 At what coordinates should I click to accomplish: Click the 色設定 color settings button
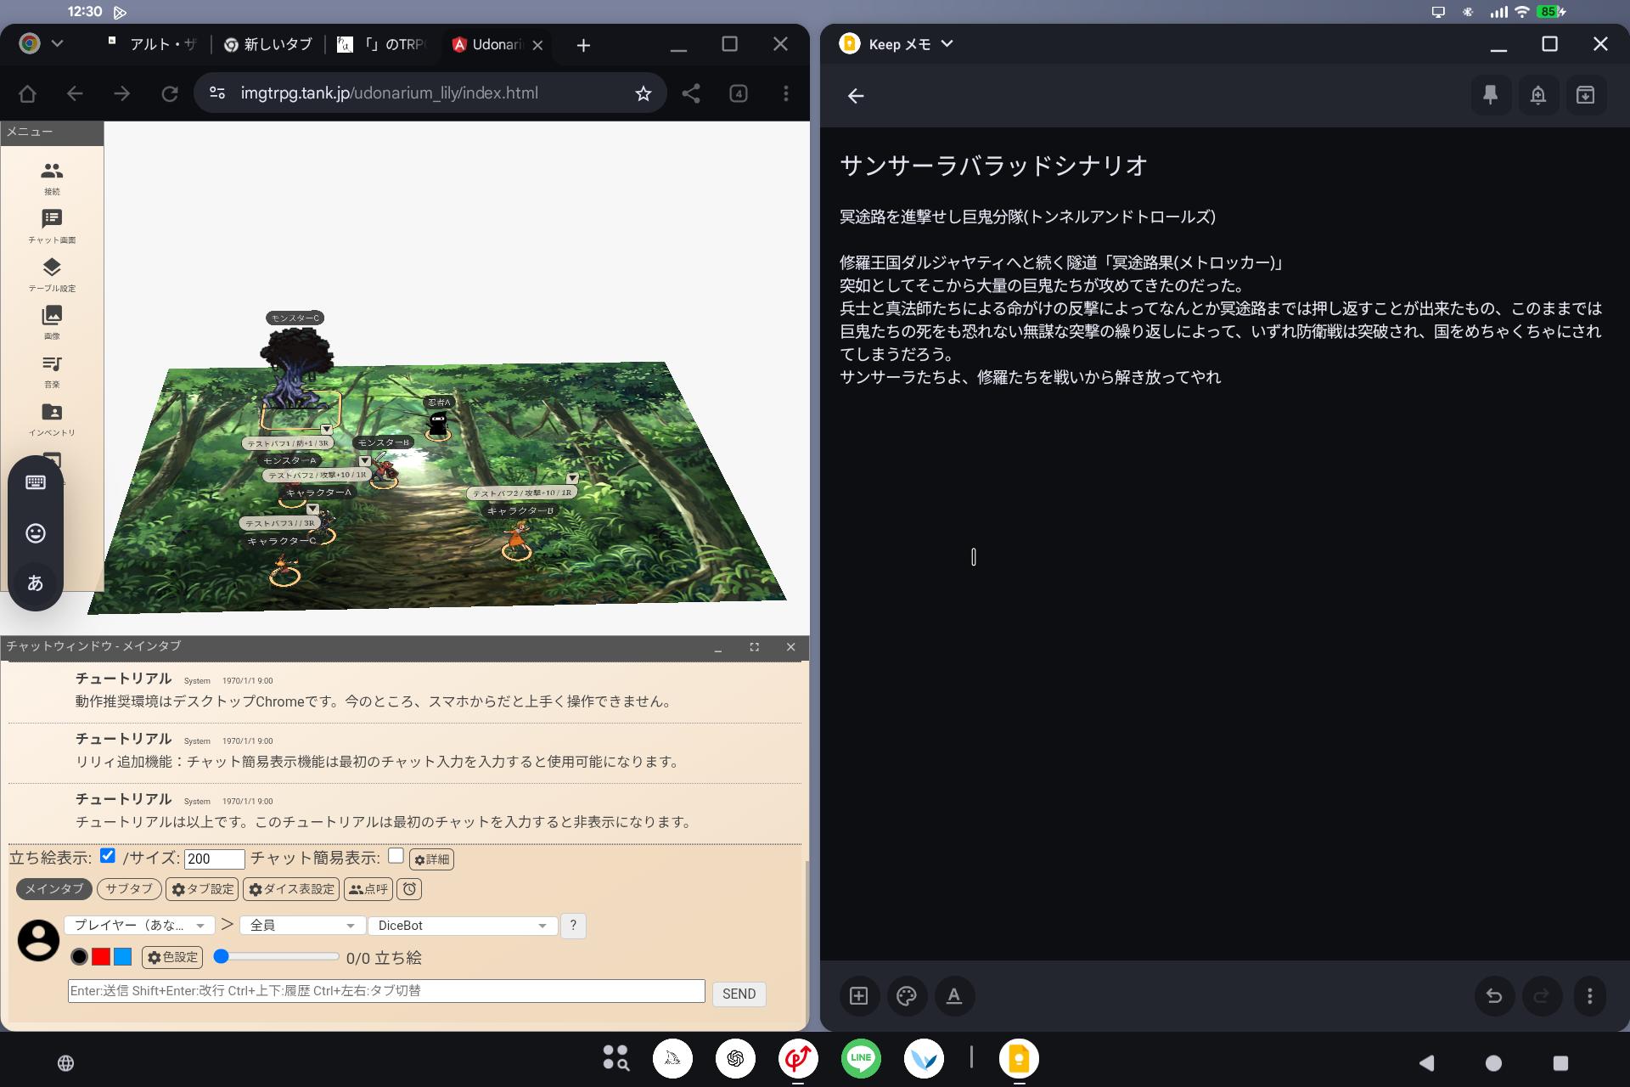[x=172, y=957]
